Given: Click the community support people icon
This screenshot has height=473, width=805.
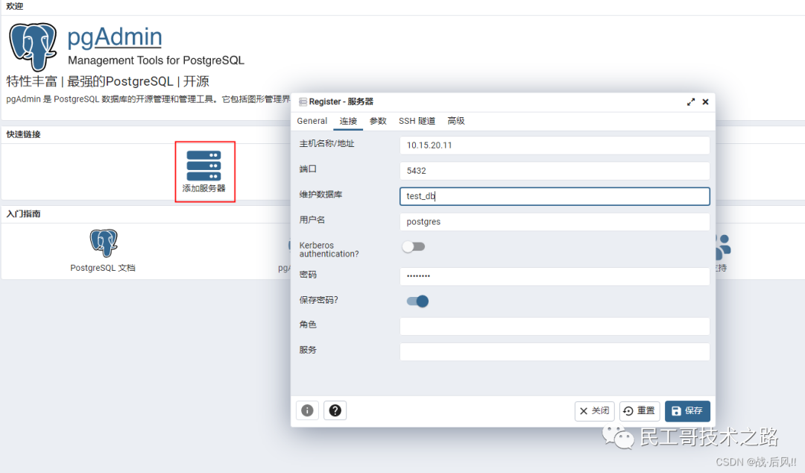Looking at the screenshot, I should pyautogui.click(x=722, y=247).
